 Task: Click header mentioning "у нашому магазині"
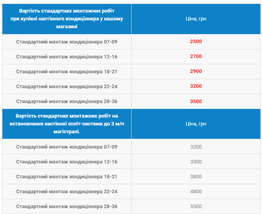67,19
